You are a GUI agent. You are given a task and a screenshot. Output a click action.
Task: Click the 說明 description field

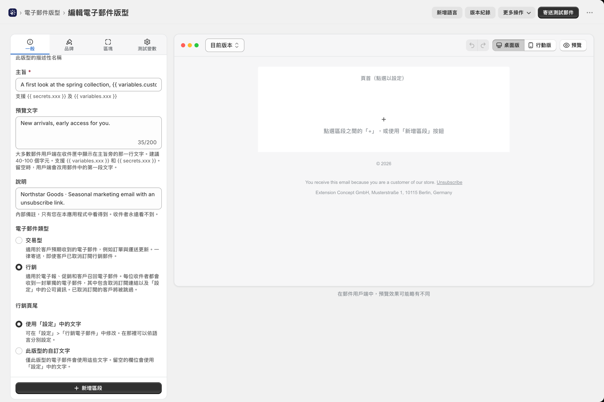coord(88,198)
